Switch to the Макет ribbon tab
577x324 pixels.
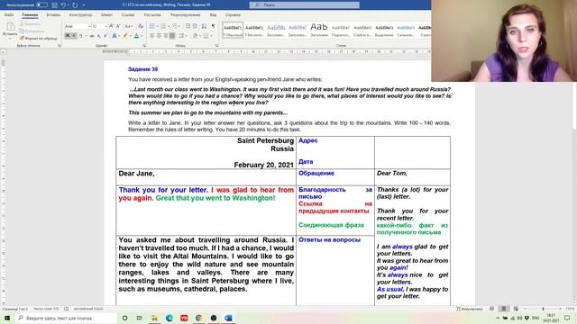click(106, 15)
